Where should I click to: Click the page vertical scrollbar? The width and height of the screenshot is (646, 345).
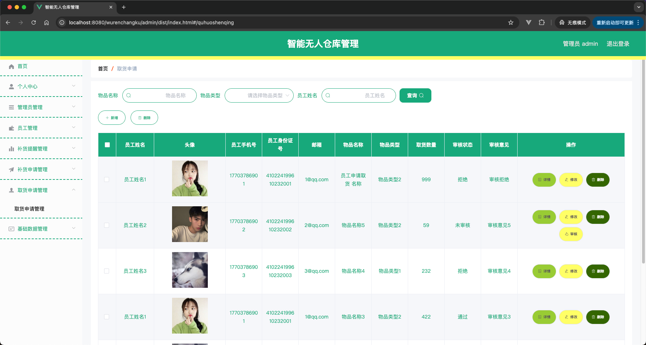tap(643, 161)
